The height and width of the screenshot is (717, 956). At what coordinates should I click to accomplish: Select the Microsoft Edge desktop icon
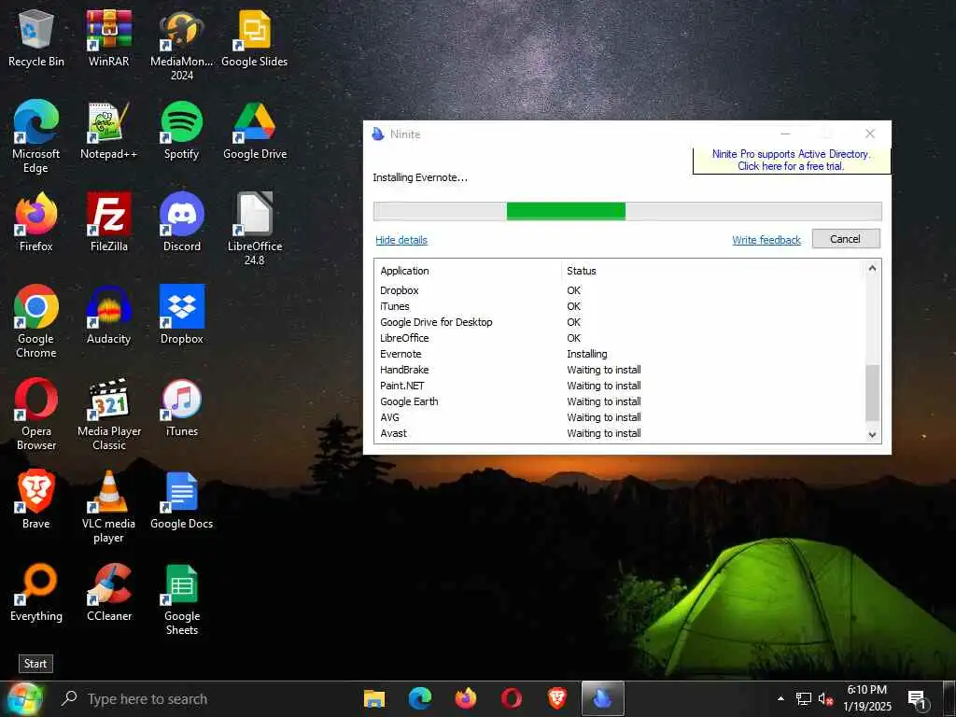[x=36, y=137]
